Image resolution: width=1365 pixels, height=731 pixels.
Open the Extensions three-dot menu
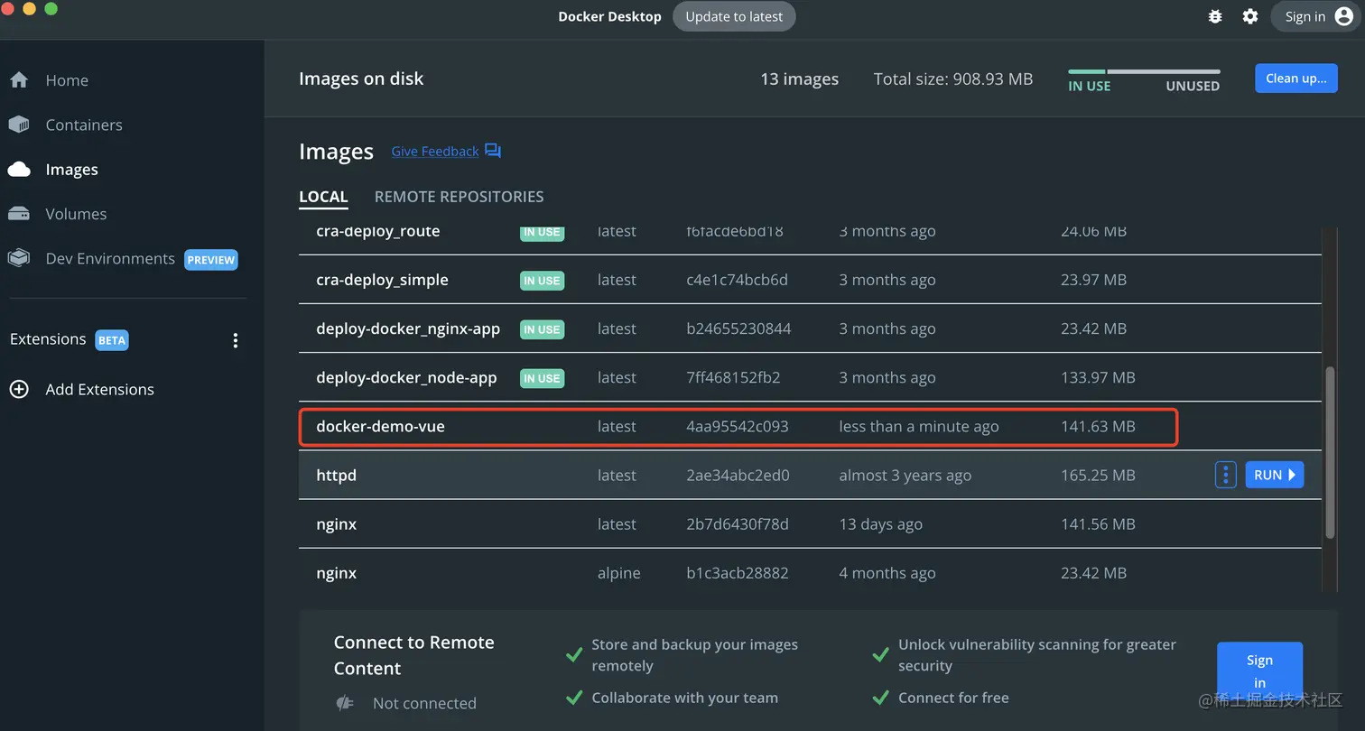tap(236, 340)
